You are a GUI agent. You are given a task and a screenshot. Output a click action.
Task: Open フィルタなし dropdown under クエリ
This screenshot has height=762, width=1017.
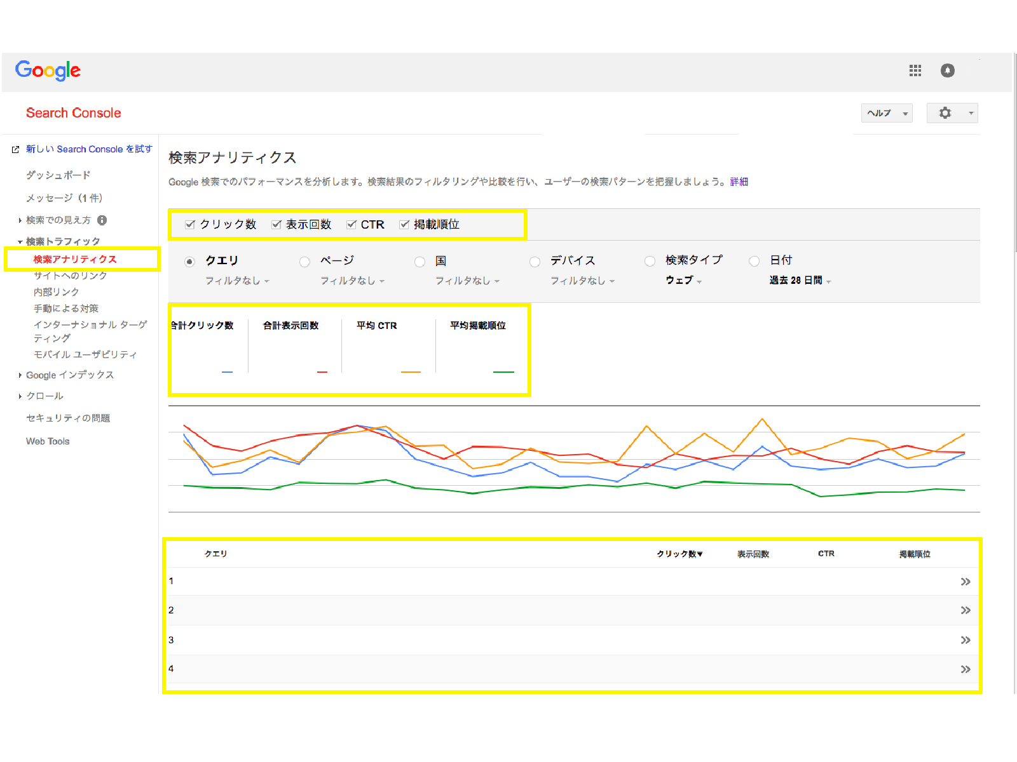[x=237, y=281]
